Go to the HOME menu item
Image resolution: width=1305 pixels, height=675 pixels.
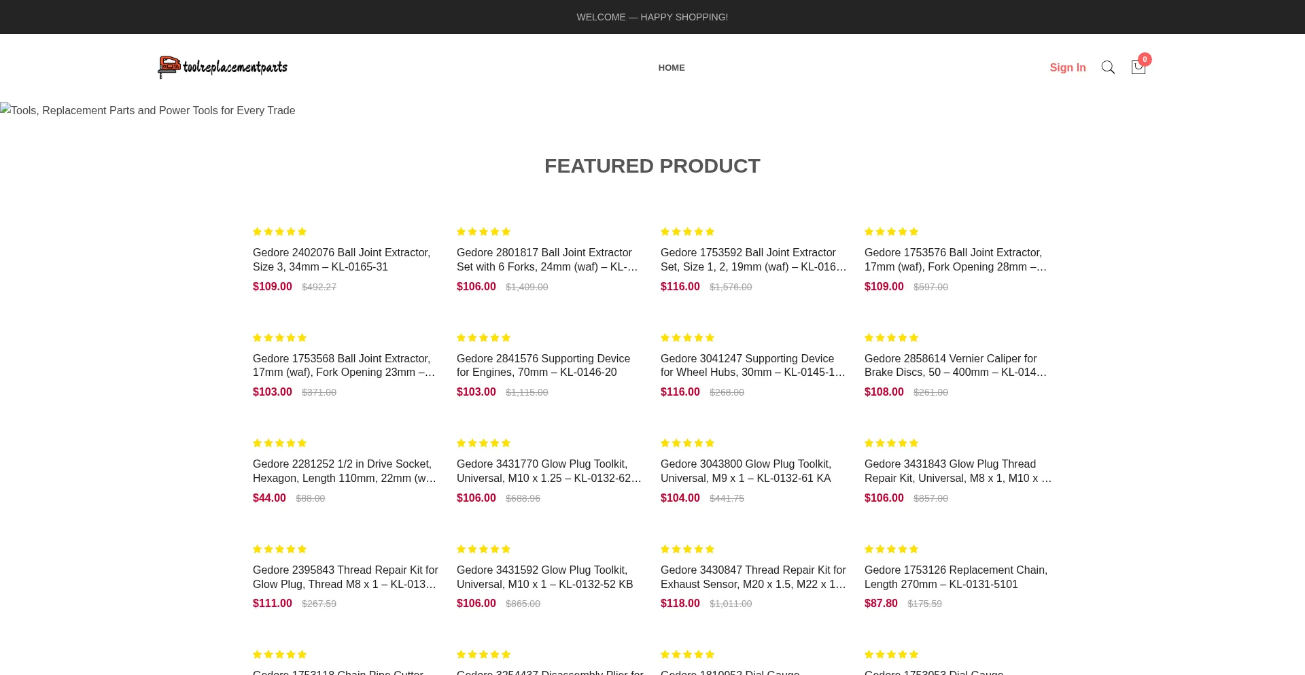pos(672,67)
